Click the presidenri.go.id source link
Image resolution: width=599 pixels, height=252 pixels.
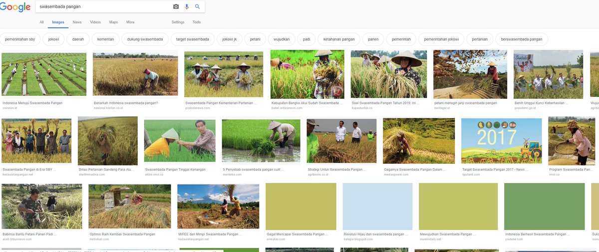click(x=525, y=107)
